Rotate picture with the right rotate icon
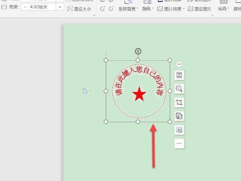Image resolution: width=241 pixels, height=181 pixels. pos(111,9)
